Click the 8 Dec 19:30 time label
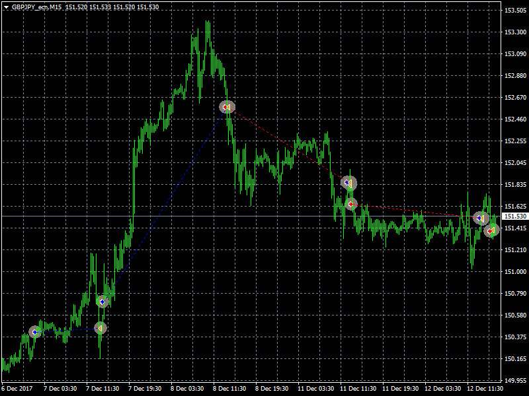The image size is (529, 396). pyautogui.click(x=272, y=389)
